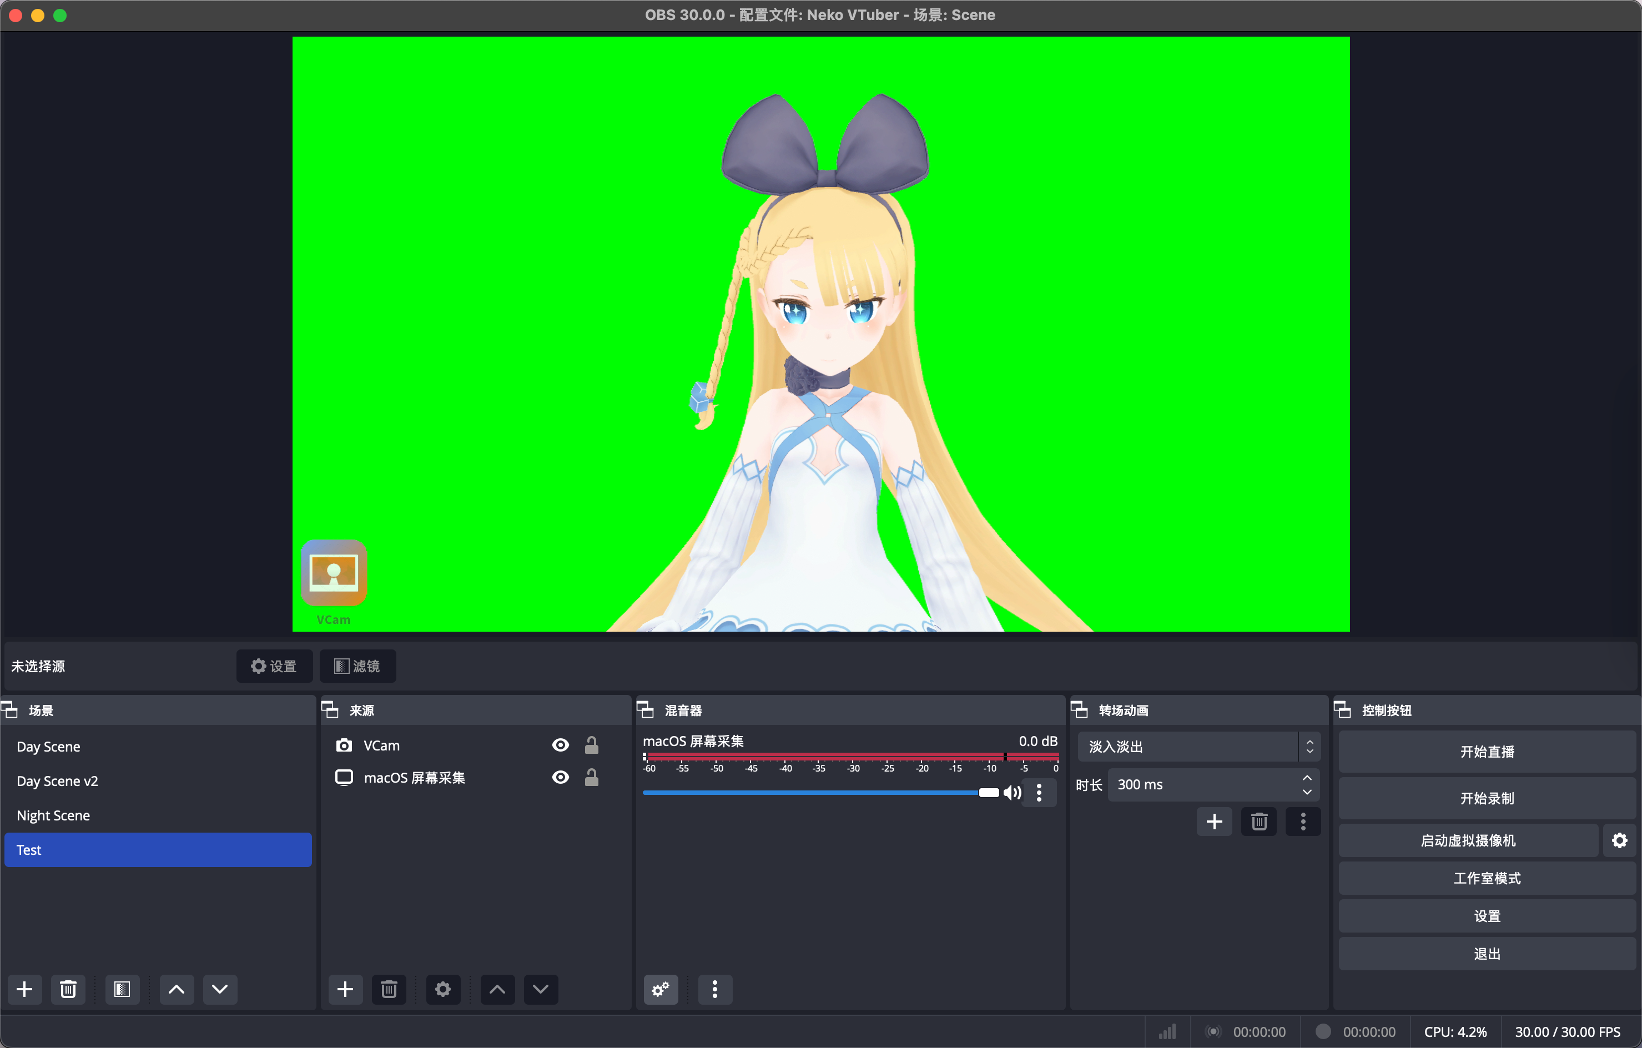Open virtual camera settings gear icon

1619,840
